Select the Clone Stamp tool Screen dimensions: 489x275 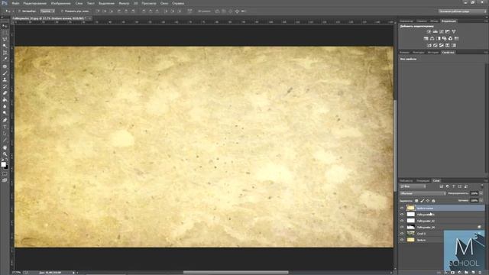[x=5, y=79]
